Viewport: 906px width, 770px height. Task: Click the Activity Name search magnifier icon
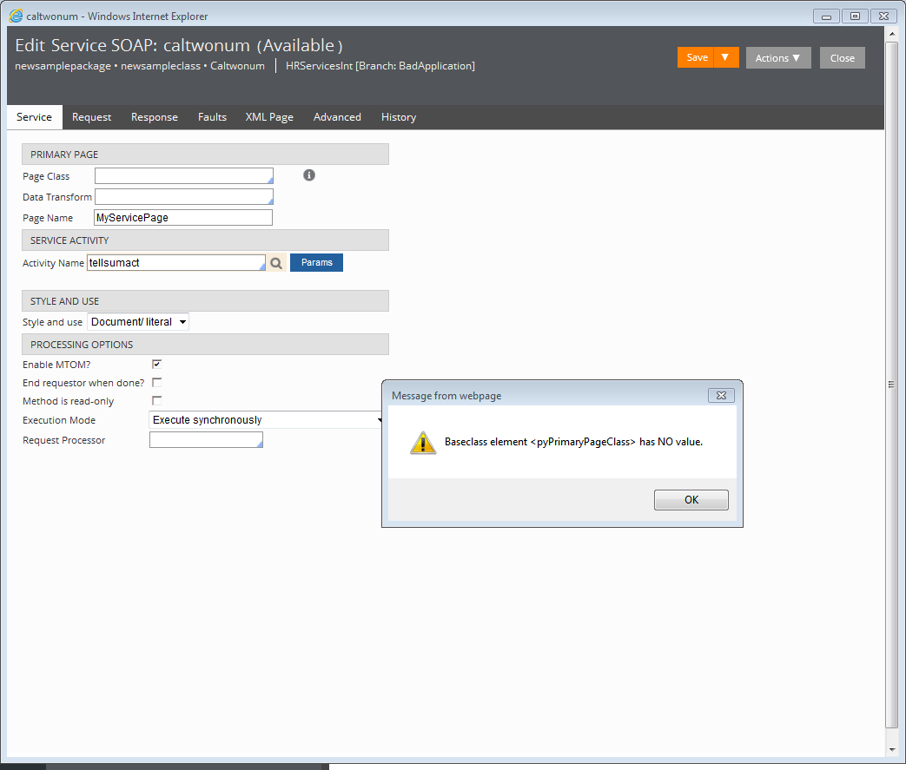[x=276, y=263]
